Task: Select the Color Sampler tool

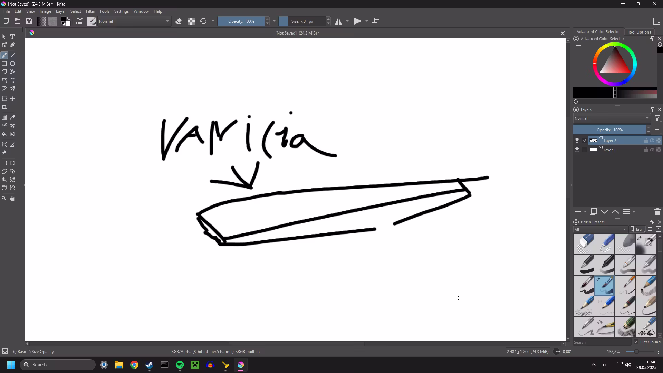Action: pos(12,117)
